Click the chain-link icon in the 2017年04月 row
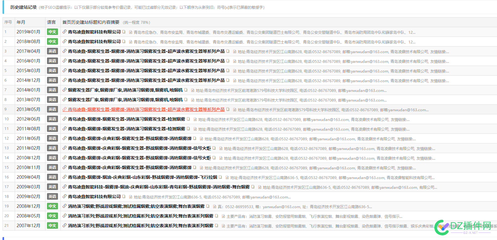 pos(64,51)
